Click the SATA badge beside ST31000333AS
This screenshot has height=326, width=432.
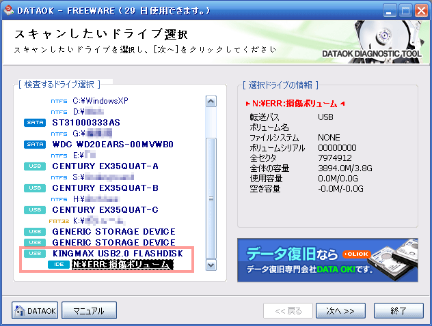(35, 123)
